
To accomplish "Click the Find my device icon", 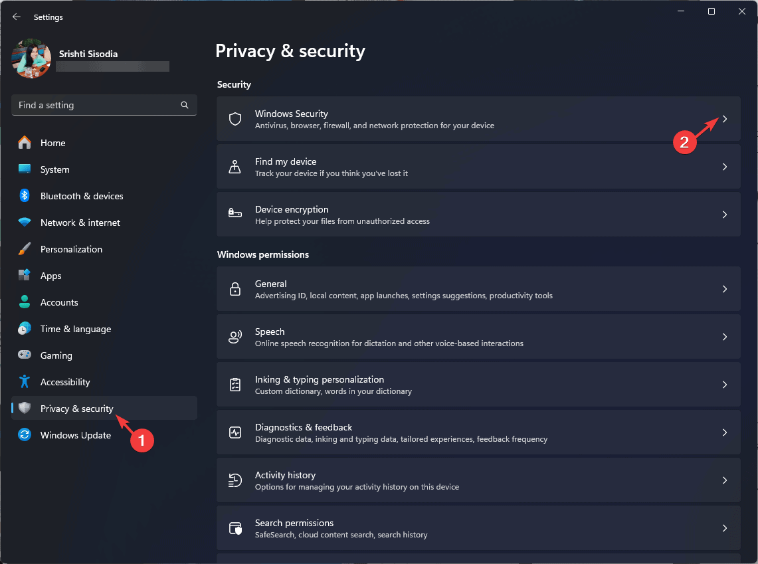I will (x=235, y=167).
